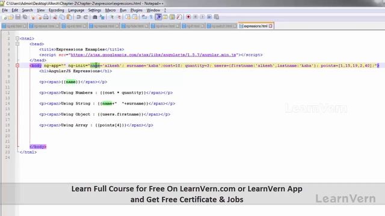Viewport: 385px width, 216px height.
Task: Click the Document Map toolbar icon
Action: point(172,17)
